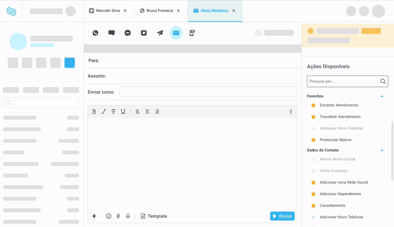Image resolution: width=394 pixels, height=227 pixels.
Task: Attach a file with paperclip icon
Action: point(118,216)
